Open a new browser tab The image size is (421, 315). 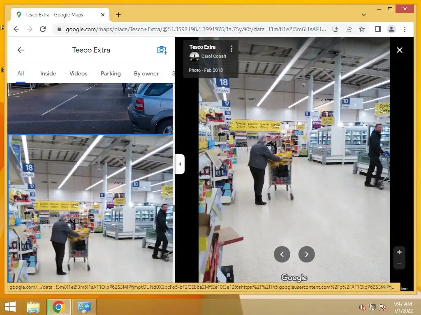[118, 15]
